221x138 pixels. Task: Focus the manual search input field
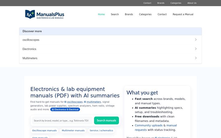pyautogui.click(x=62, y=121)
